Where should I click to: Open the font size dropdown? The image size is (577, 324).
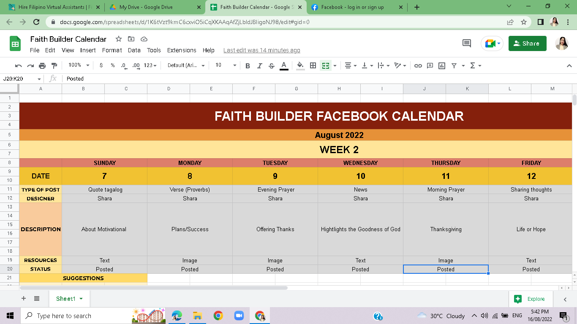coord(226,65)
